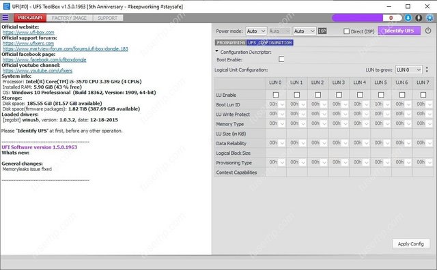Collapse the Configuration Descriptor section
Viewport: 437px width, 270px height.
coord(217,51)
